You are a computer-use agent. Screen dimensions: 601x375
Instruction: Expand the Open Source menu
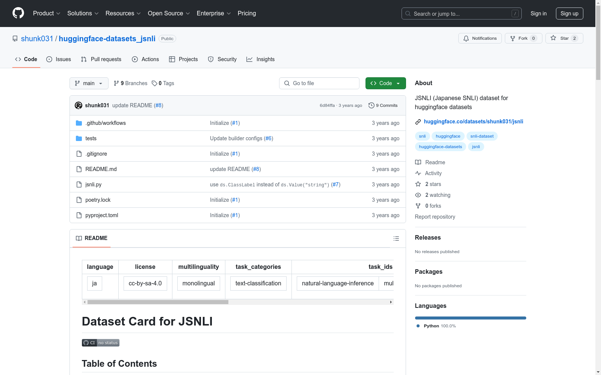tap(169, 13)
